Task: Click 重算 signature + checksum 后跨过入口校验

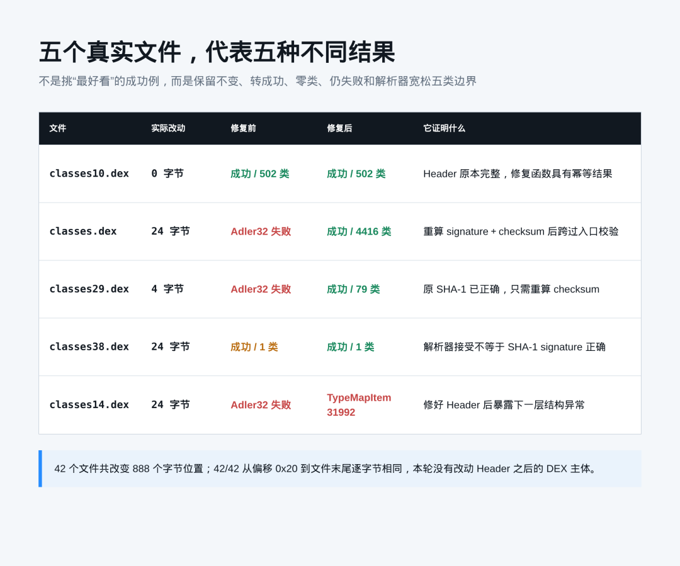Action: pyautogui.click(x=521, y=231)
